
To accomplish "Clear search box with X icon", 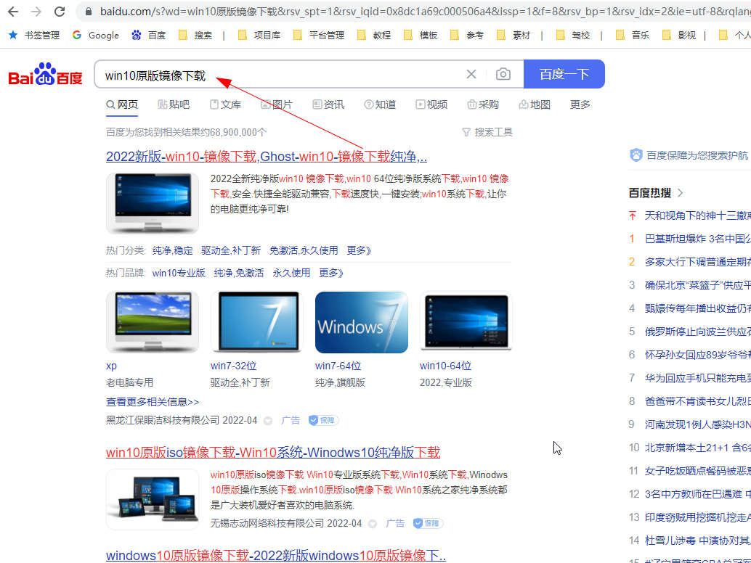I will pyautogui.click(x=471, y=74).
